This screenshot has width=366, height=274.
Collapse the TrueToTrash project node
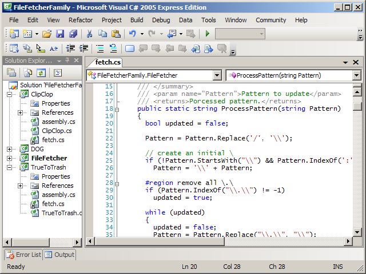[x=9, y=167]
